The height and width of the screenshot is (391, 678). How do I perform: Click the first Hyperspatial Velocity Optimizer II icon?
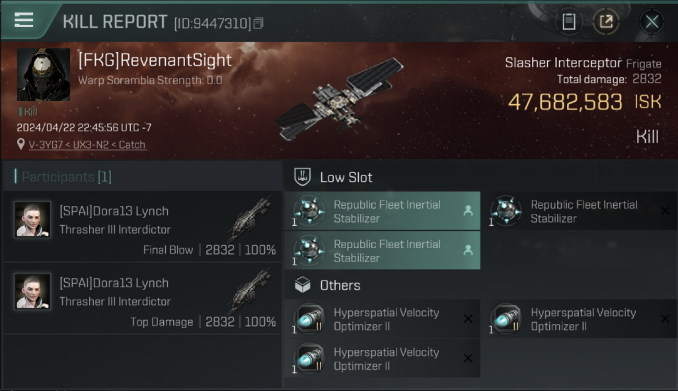point(309,318)
